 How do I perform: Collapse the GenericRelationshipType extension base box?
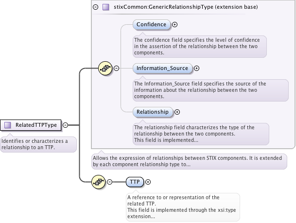click(x=95, y=8)
